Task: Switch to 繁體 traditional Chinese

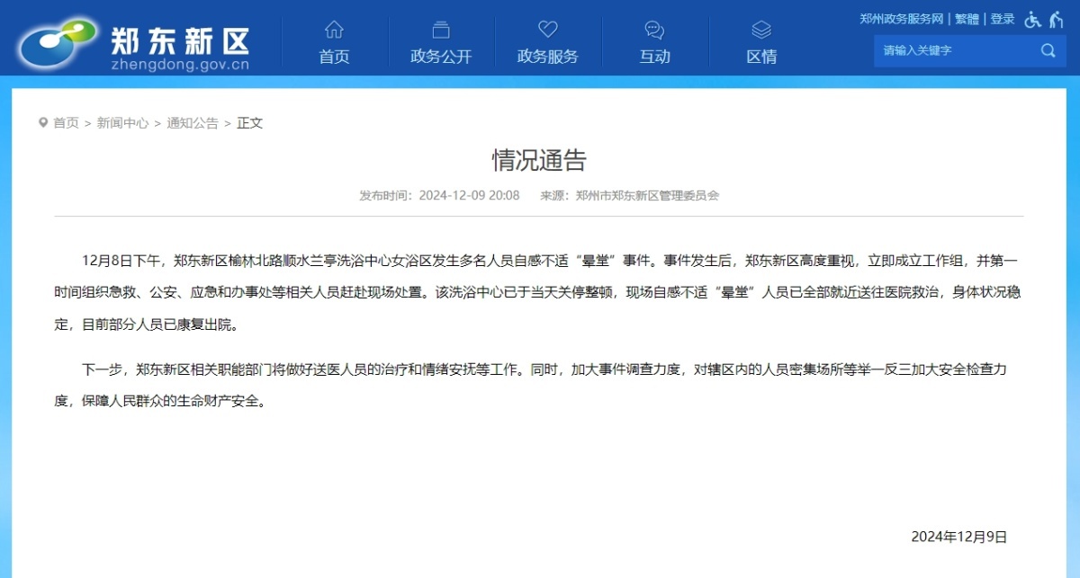Action: [x=967, y=19]
